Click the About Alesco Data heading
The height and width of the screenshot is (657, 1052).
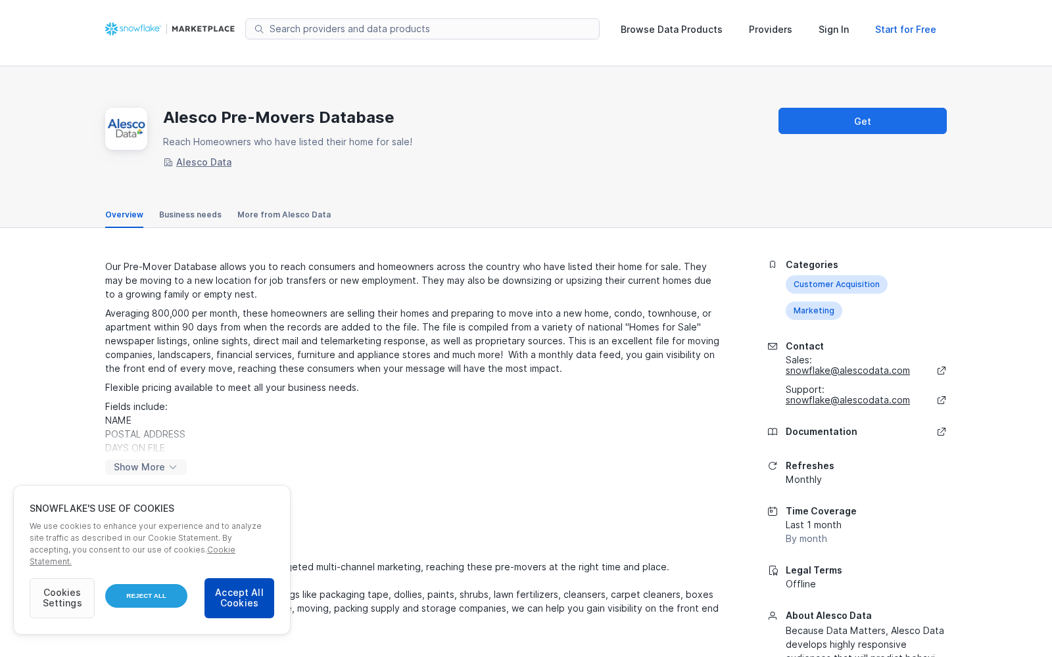pyautogui.click(x=828, y=616)
